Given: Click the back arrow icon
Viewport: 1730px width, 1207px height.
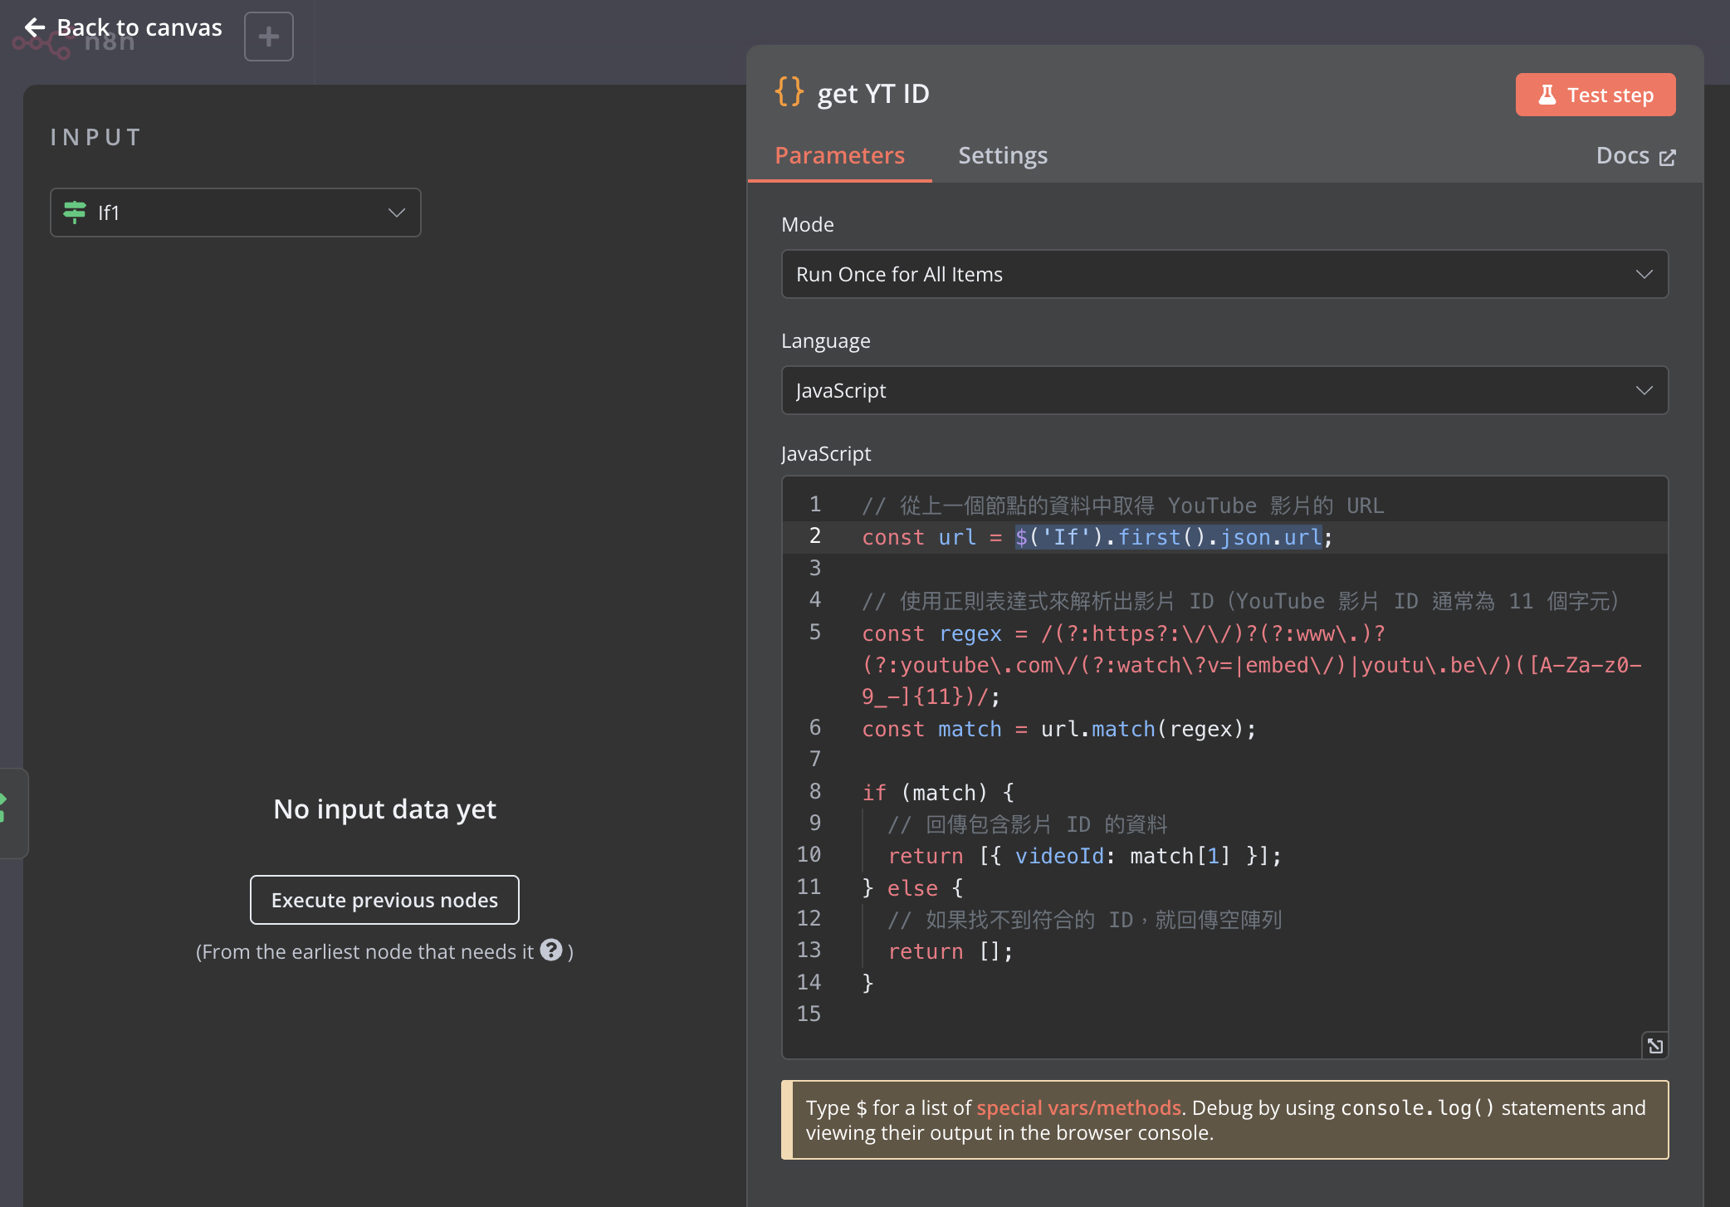Looking at the screenshot, I should (35, 27).
